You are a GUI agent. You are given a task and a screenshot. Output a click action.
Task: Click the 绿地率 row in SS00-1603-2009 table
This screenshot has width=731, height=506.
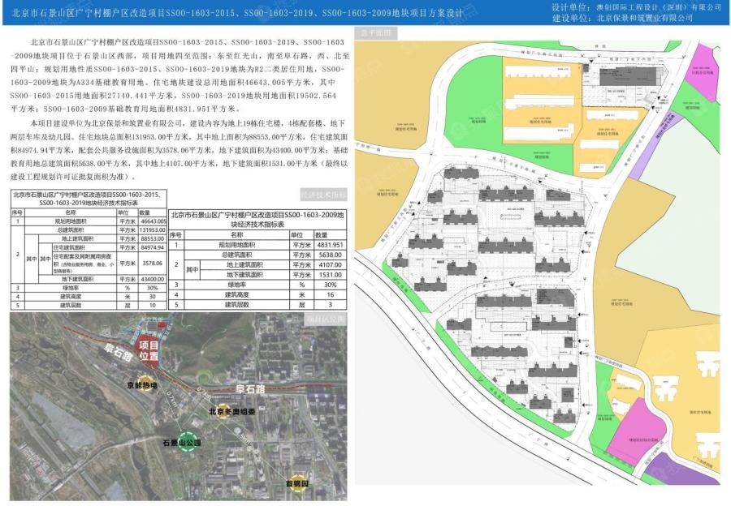pos(257,285)
